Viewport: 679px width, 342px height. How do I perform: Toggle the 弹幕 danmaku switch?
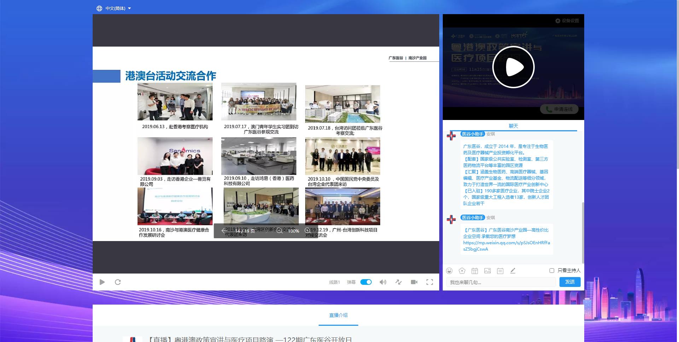[366, 282]
